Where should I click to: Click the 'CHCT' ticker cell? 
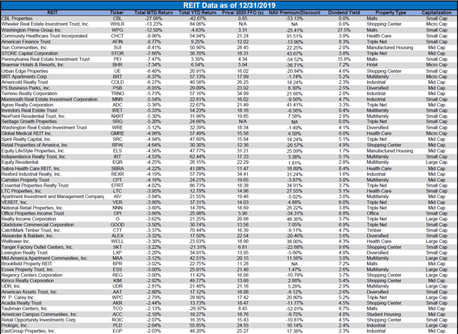point(117,36)
